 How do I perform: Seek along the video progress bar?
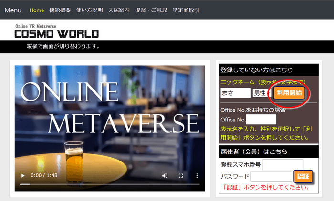tap(110, 184)
